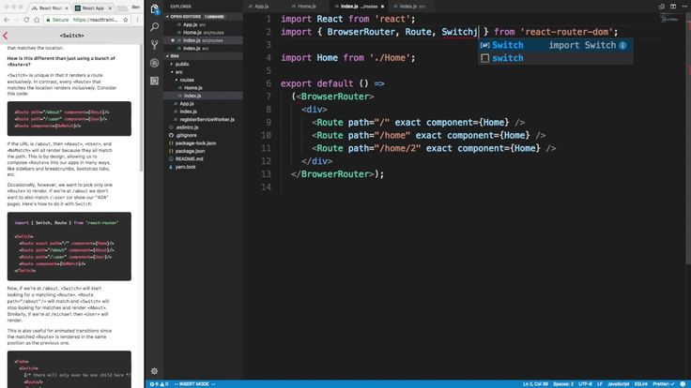691x388 pixels.
Task: Close the React Router browser tab
Action: pyautogui.click(x=67, y=7)
